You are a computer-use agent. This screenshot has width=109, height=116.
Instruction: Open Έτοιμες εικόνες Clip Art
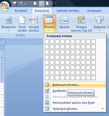[x=81, y=24]
